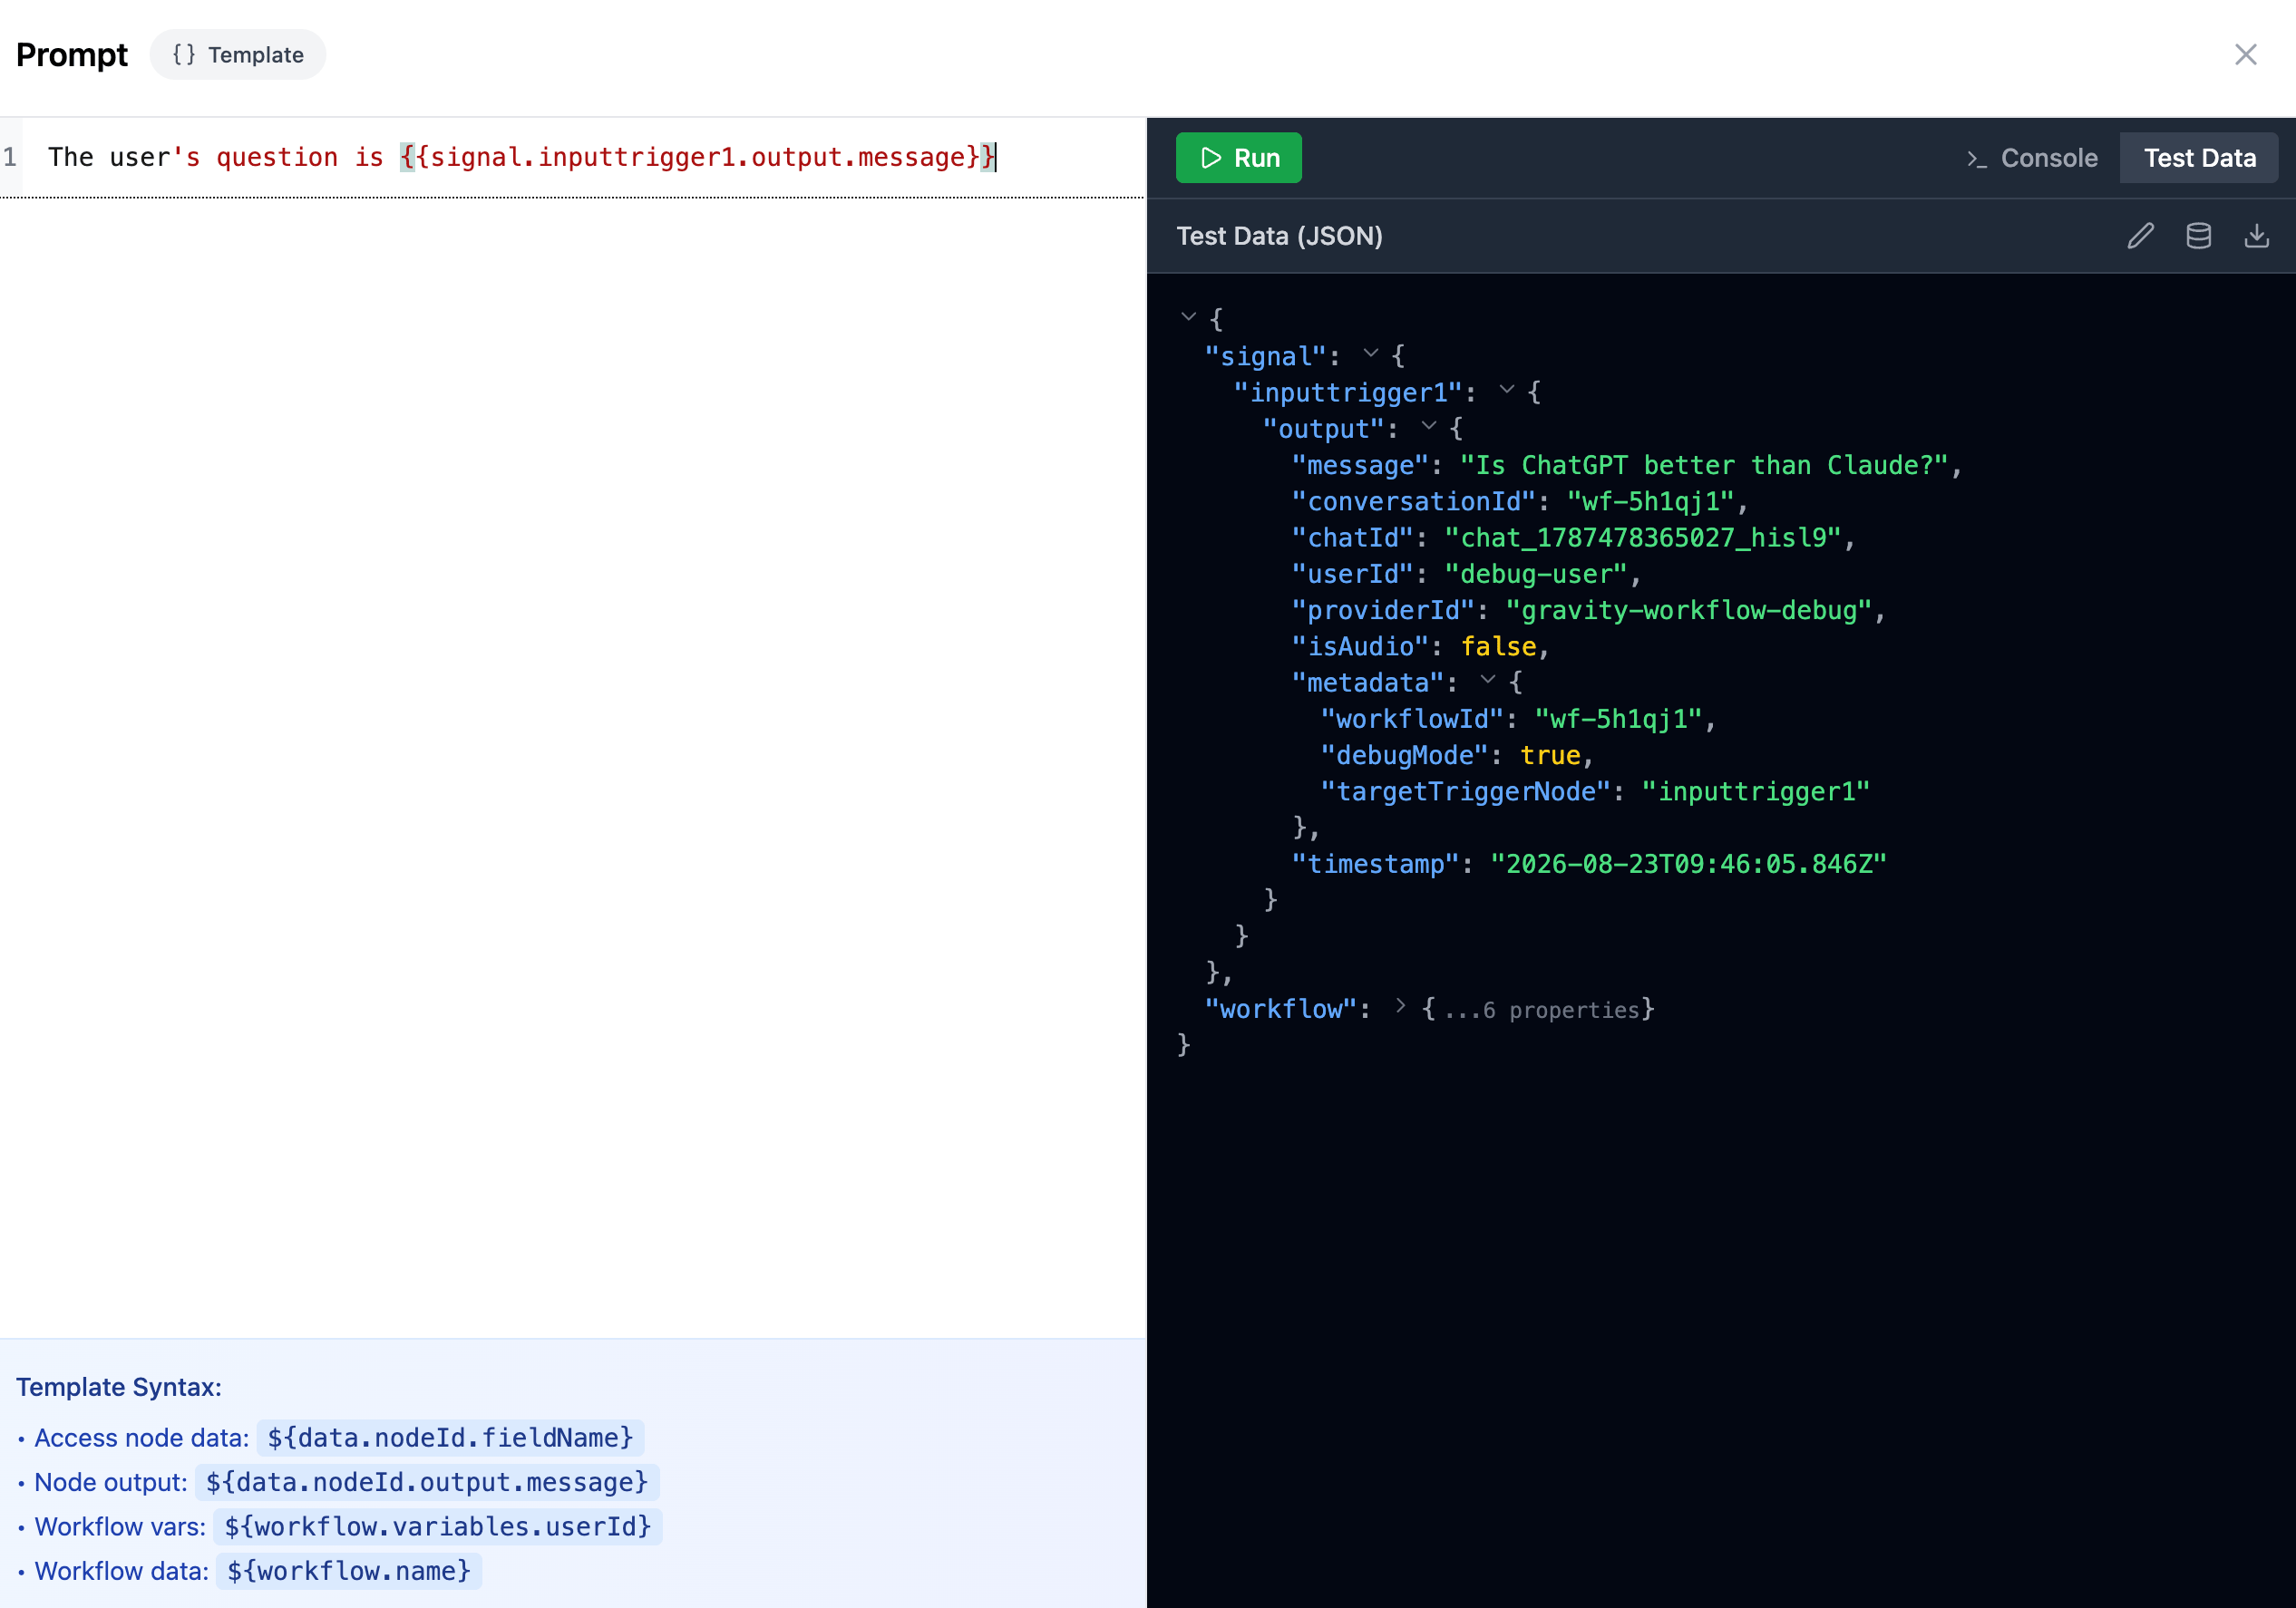Click the "workflowId" key
Image resolution: width=2296 pixels, height=1608 pixels.
1412,720
